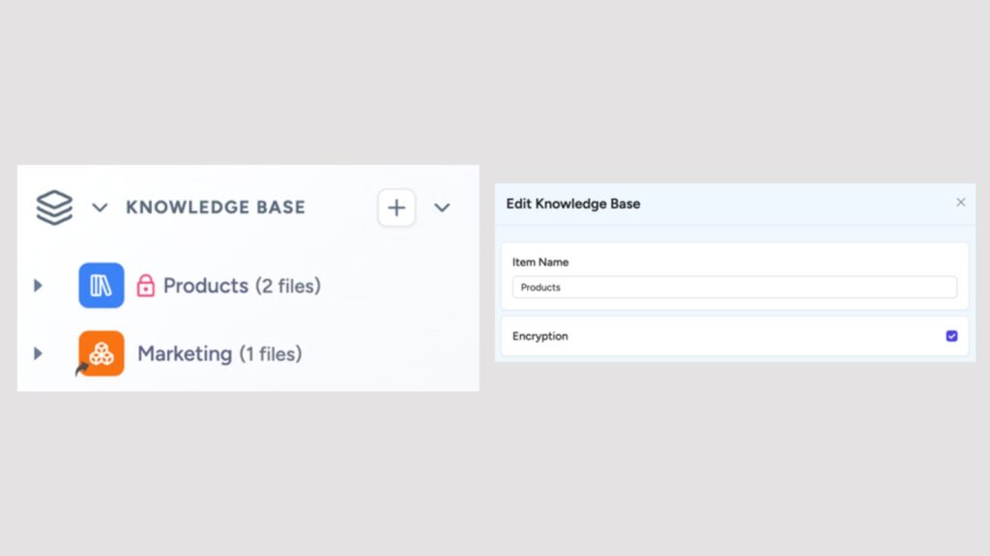The width and height of the screenshot is (990, 556).
Task: Click the Edit Knowledge Base title
Action: 573,204
